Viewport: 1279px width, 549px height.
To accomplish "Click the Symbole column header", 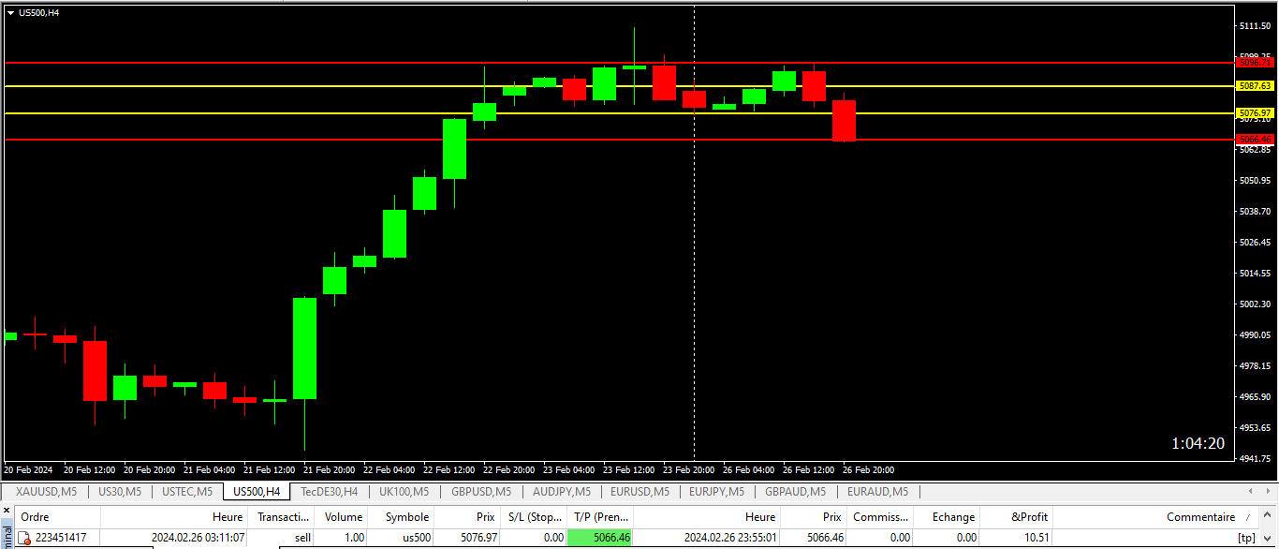I will [406, 517].
